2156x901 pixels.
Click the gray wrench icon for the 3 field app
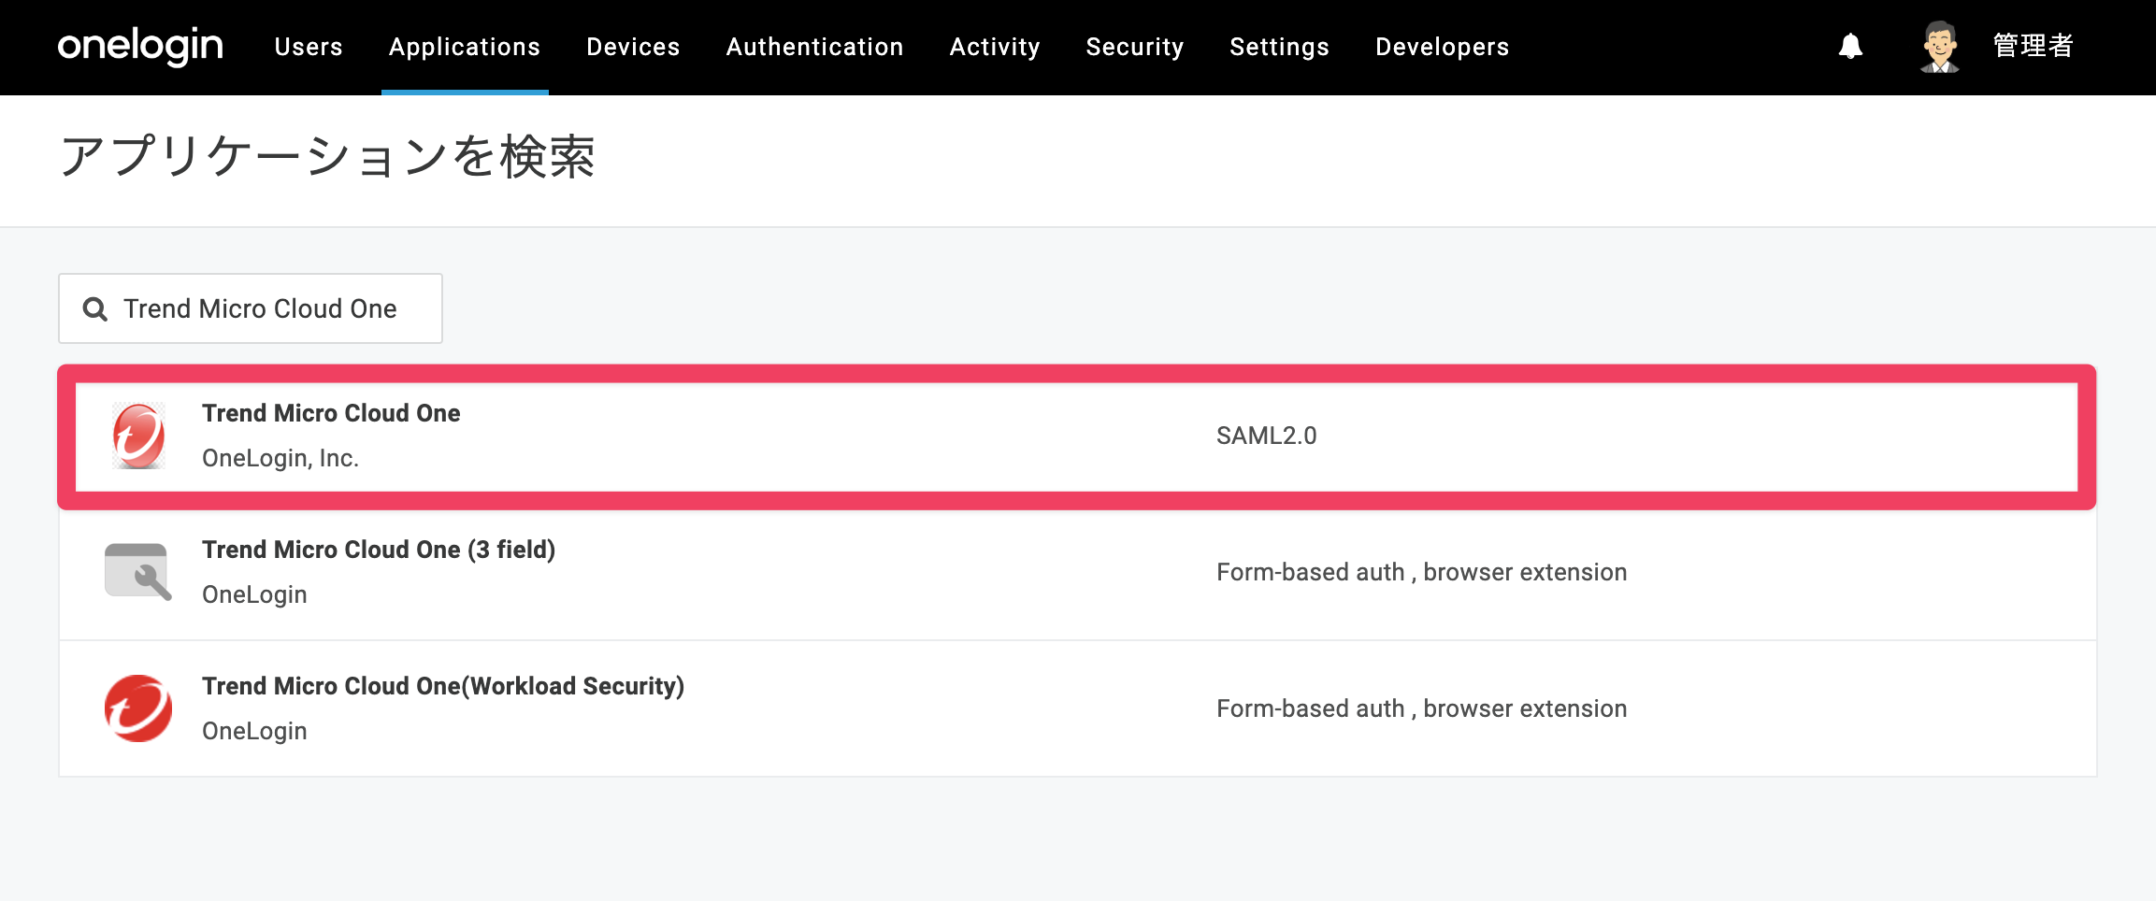click(x=137, y=572)
